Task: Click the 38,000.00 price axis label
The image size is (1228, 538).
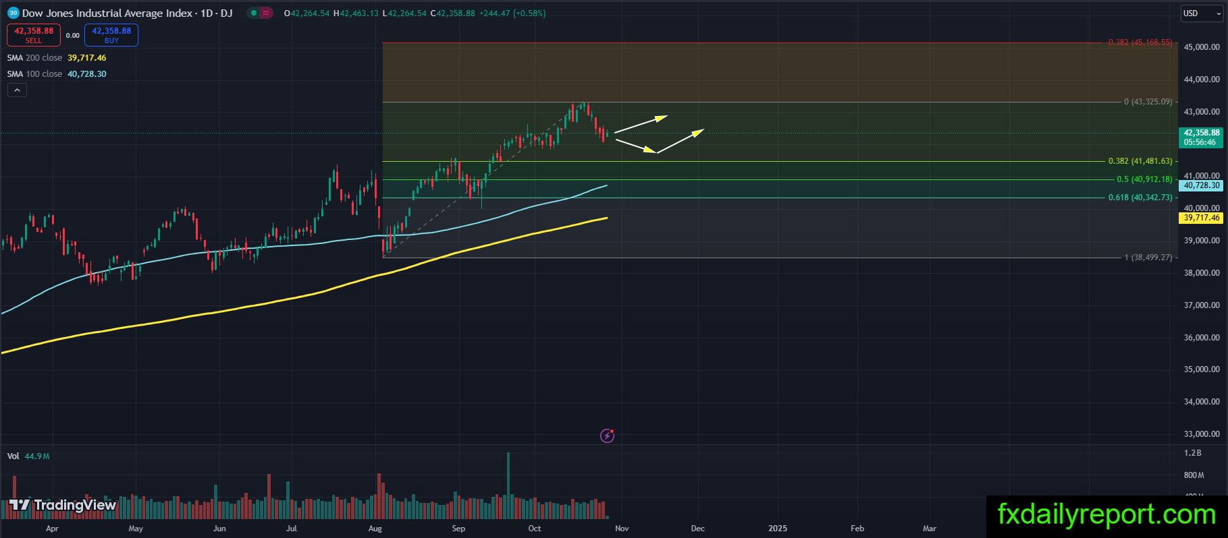Action: [x=1202, y=273]
